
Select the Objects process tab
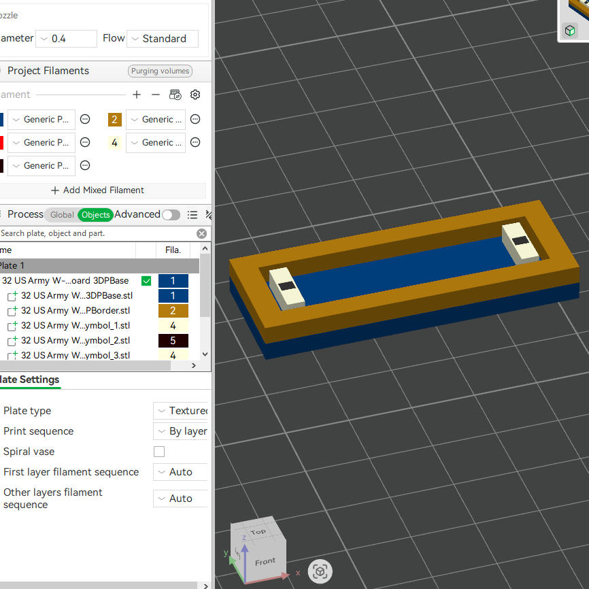coord(96,215)
